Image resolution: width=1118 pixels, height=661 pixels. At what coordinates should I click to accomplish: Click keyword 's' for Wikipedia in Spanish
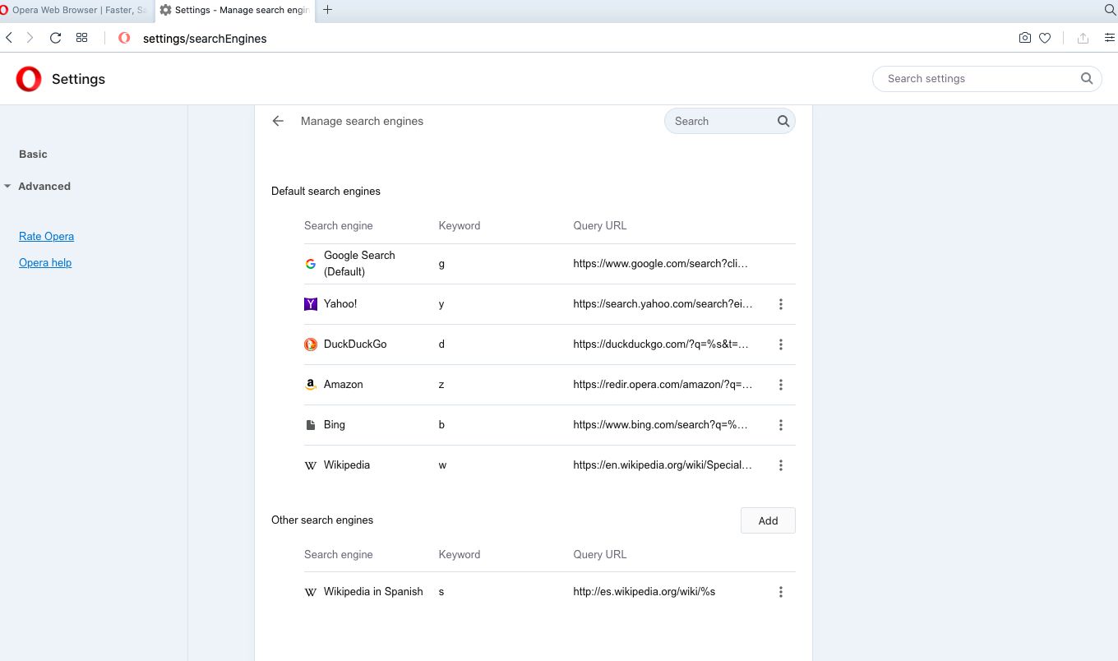click(441, 591)
